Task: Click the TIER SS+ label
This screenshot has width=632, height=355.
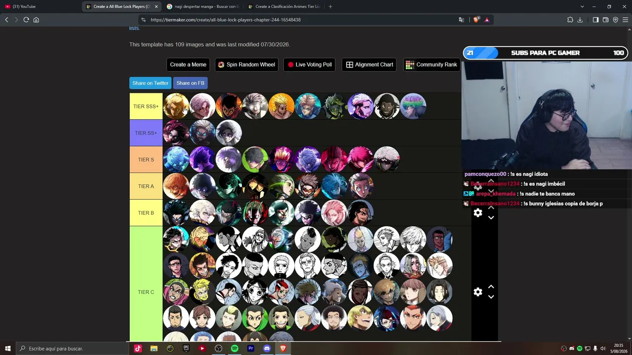Action: point(146,133)
